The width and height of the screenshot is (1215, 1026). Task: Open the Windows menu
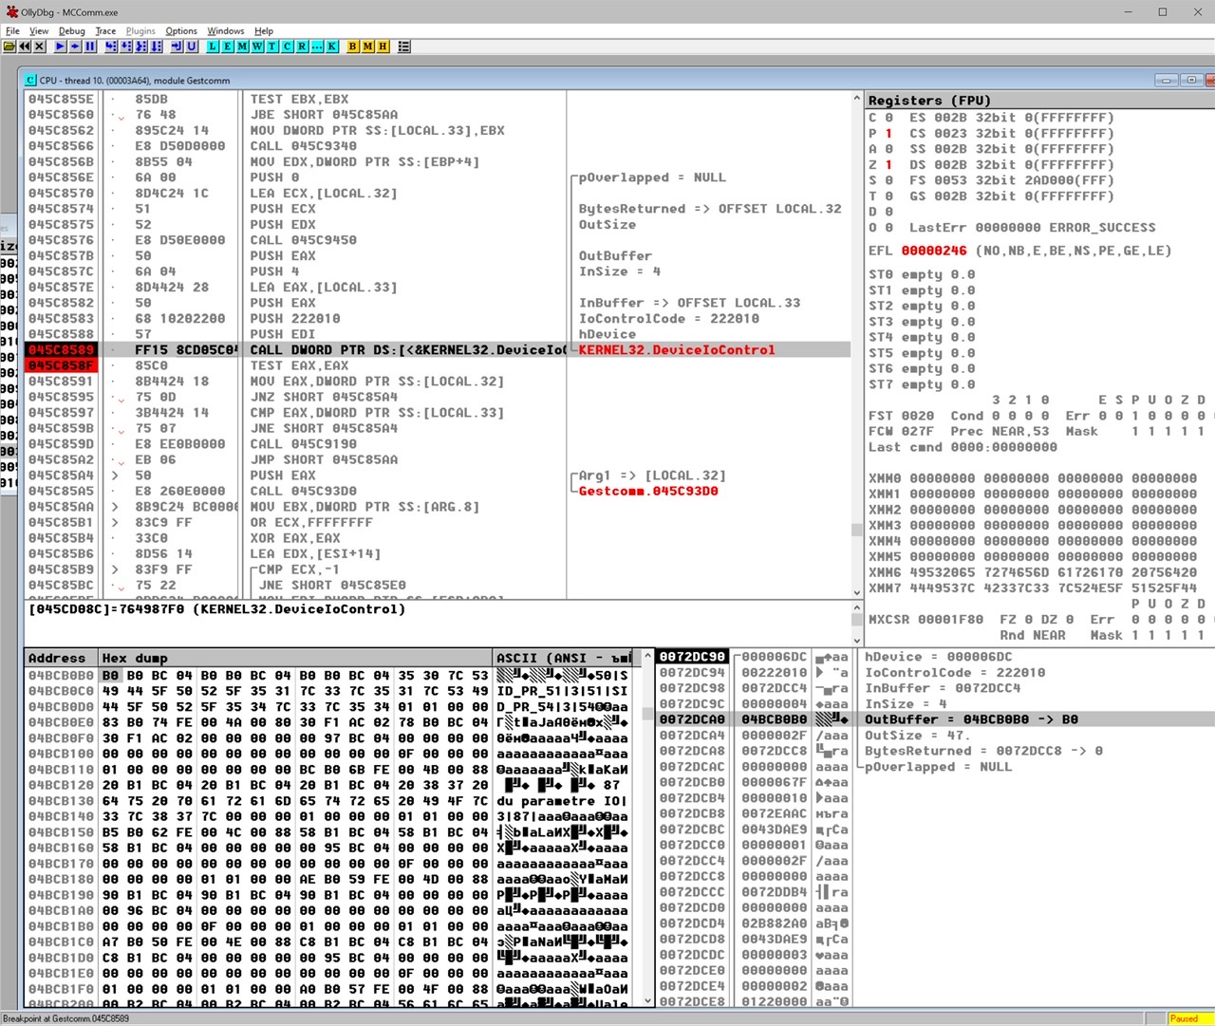(x=226, y=30)
